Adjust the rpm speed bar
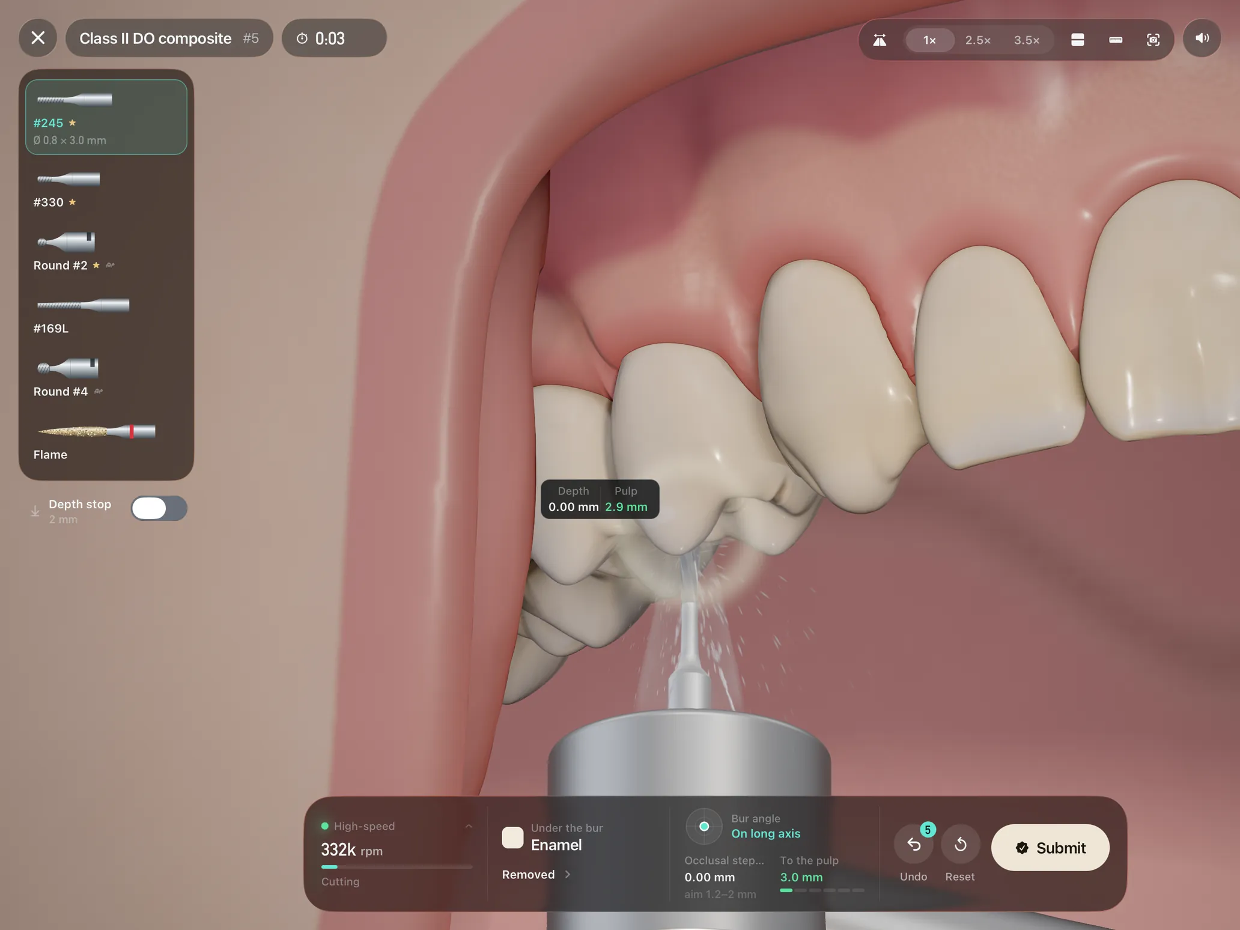This screenshot has width=1240, height=930. tap(397, 866)
